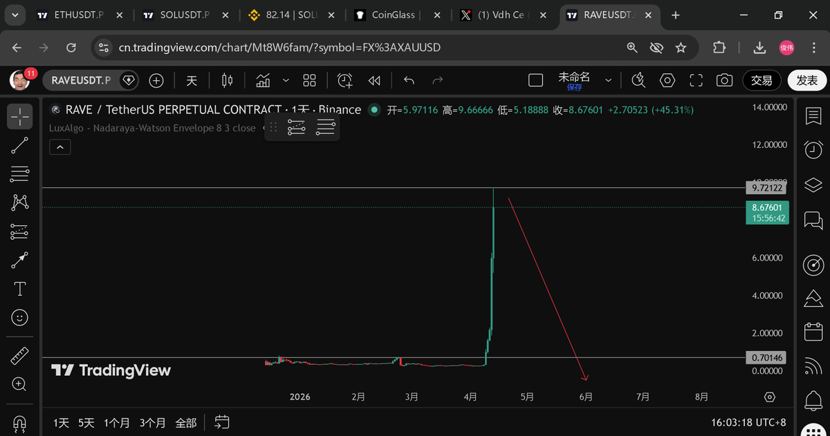Open the alerts clock panel
This screenshot has height=436, width=830.
click(813, 149)
